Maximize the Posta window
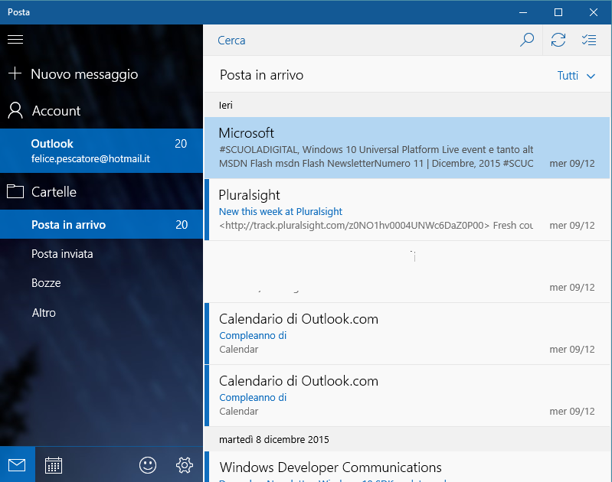 coord(558,12)
